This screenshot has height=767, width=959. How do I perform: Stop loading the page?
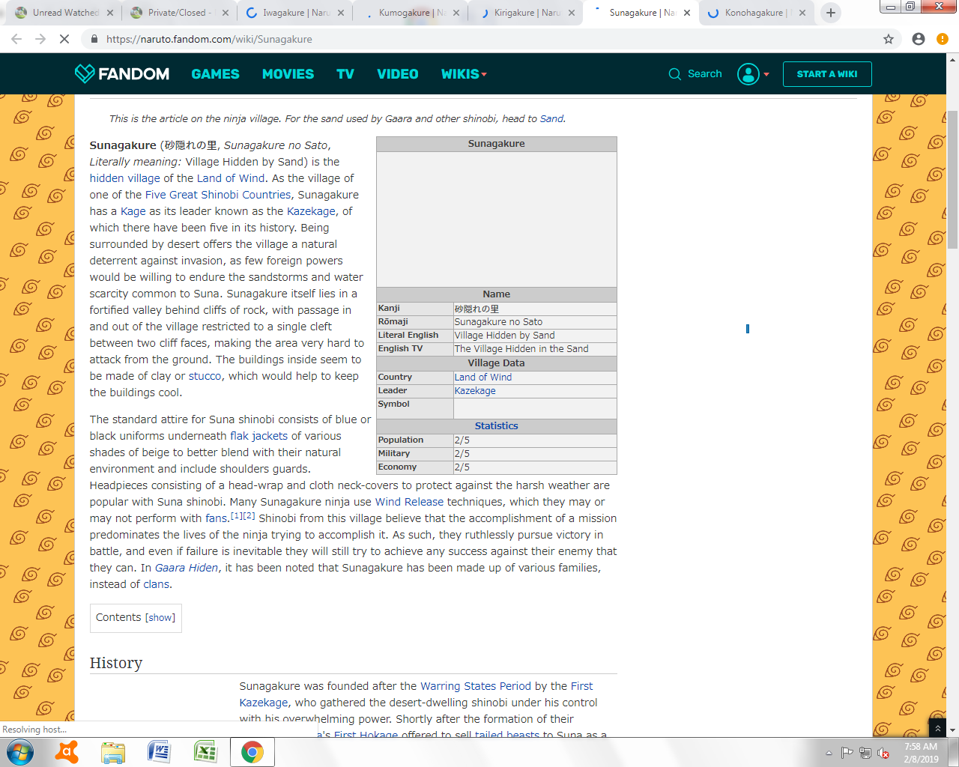coord(64,39)
